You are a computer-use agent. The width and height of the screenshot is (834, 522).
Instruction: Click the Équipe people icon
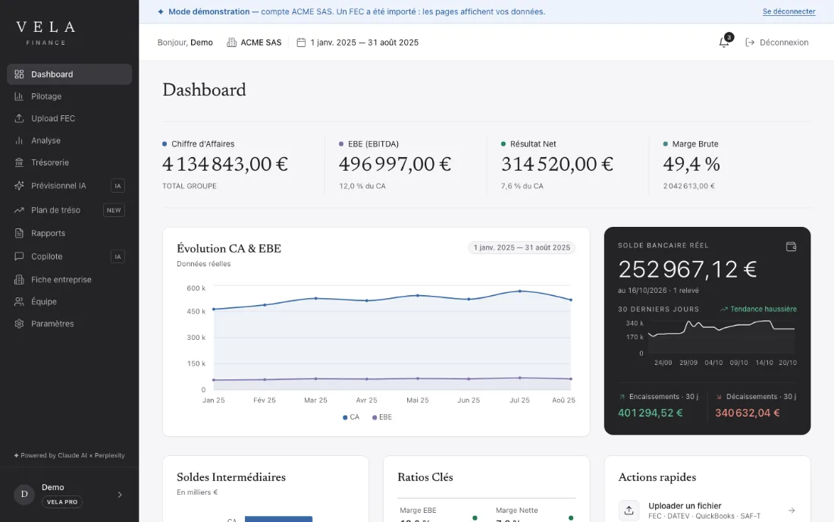click(19, 302)
